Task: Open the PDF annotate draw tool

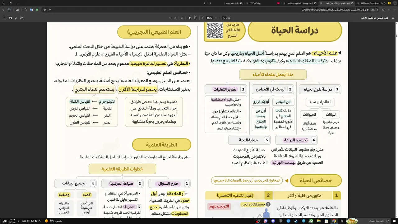Action: (182, 18)
